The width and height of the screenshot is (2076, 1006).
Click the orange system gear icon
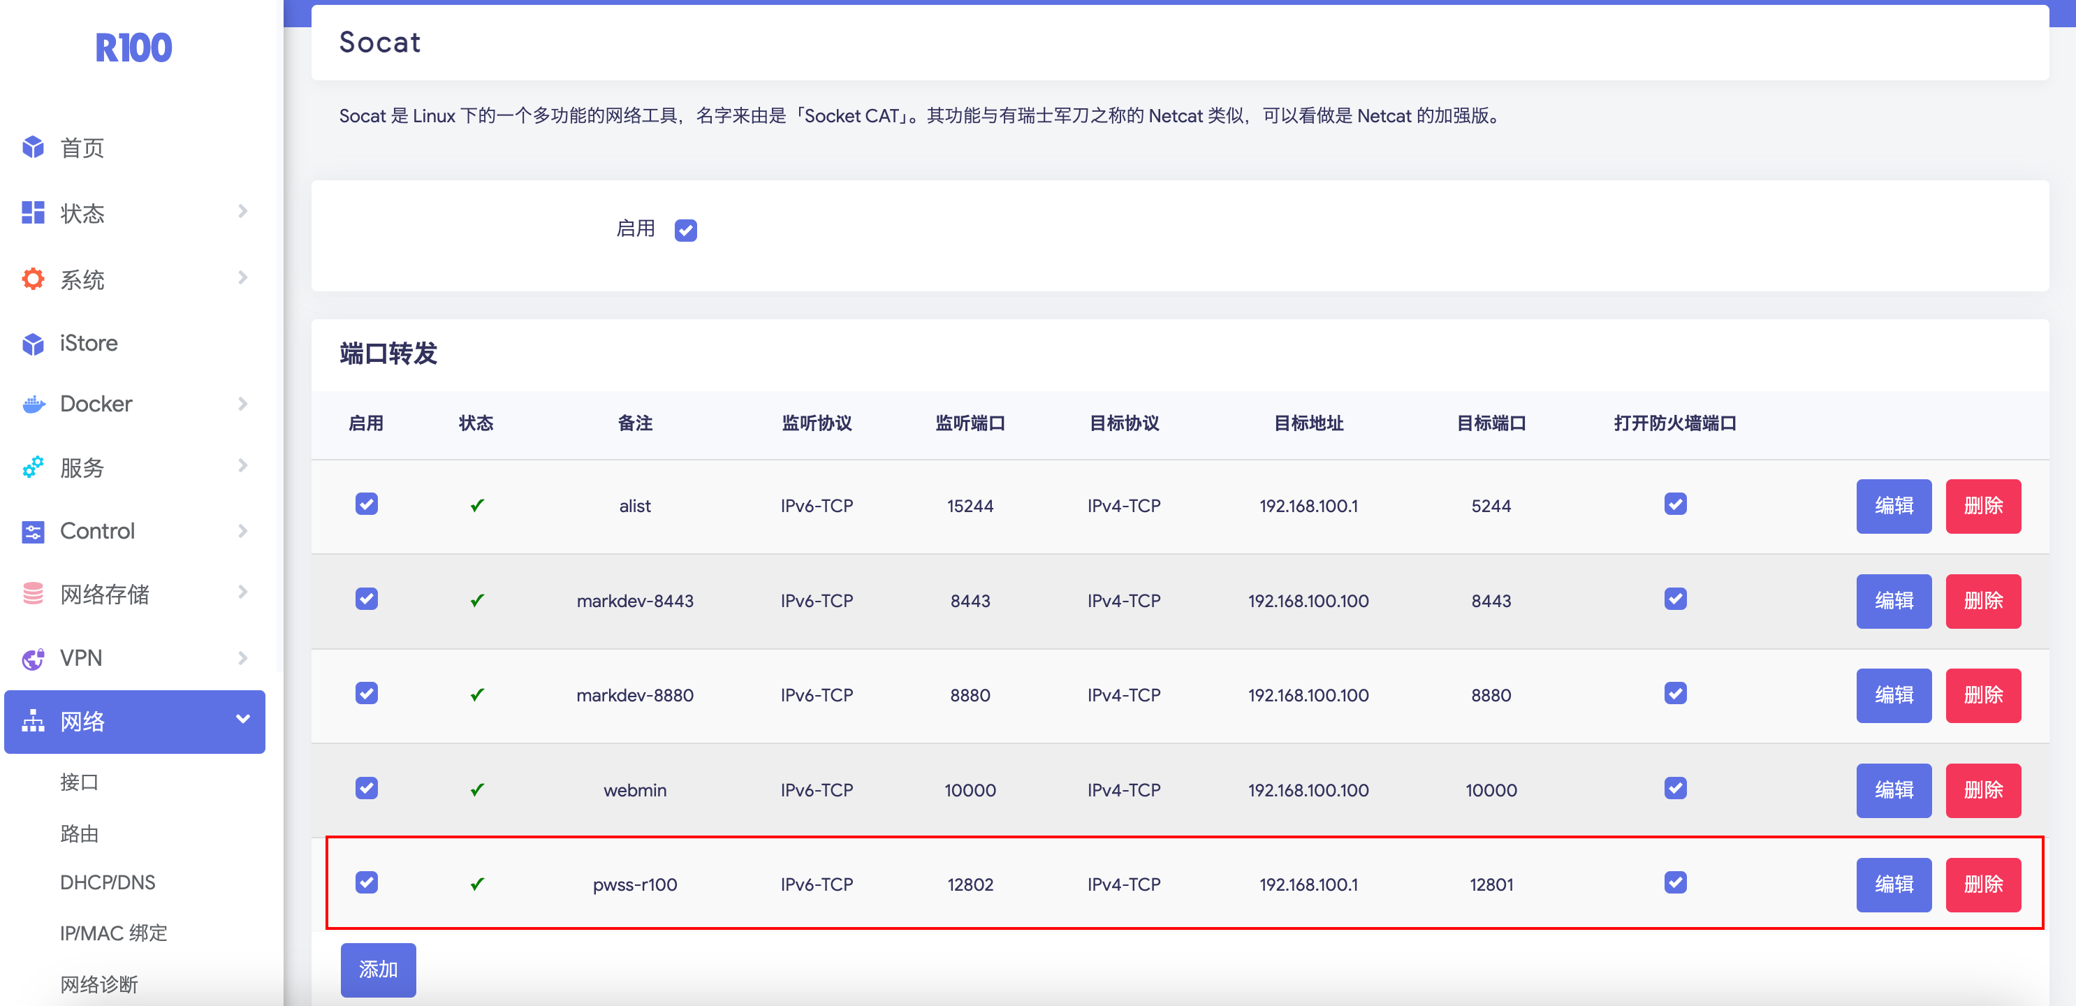pyautogui.click(x=33, y=279)
